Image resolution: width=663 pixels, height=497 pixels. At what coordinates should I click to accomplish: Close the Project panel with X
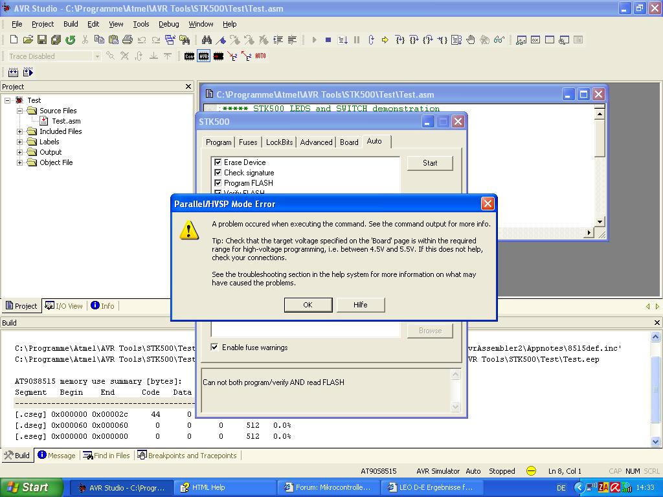[188, 87]
